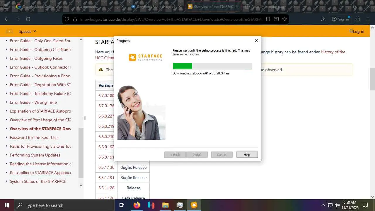The height and width of the screenshot is (211, 375).
Task: Switch to the OnlyRetroRobloxHere tab
Action: coord(155,6)
